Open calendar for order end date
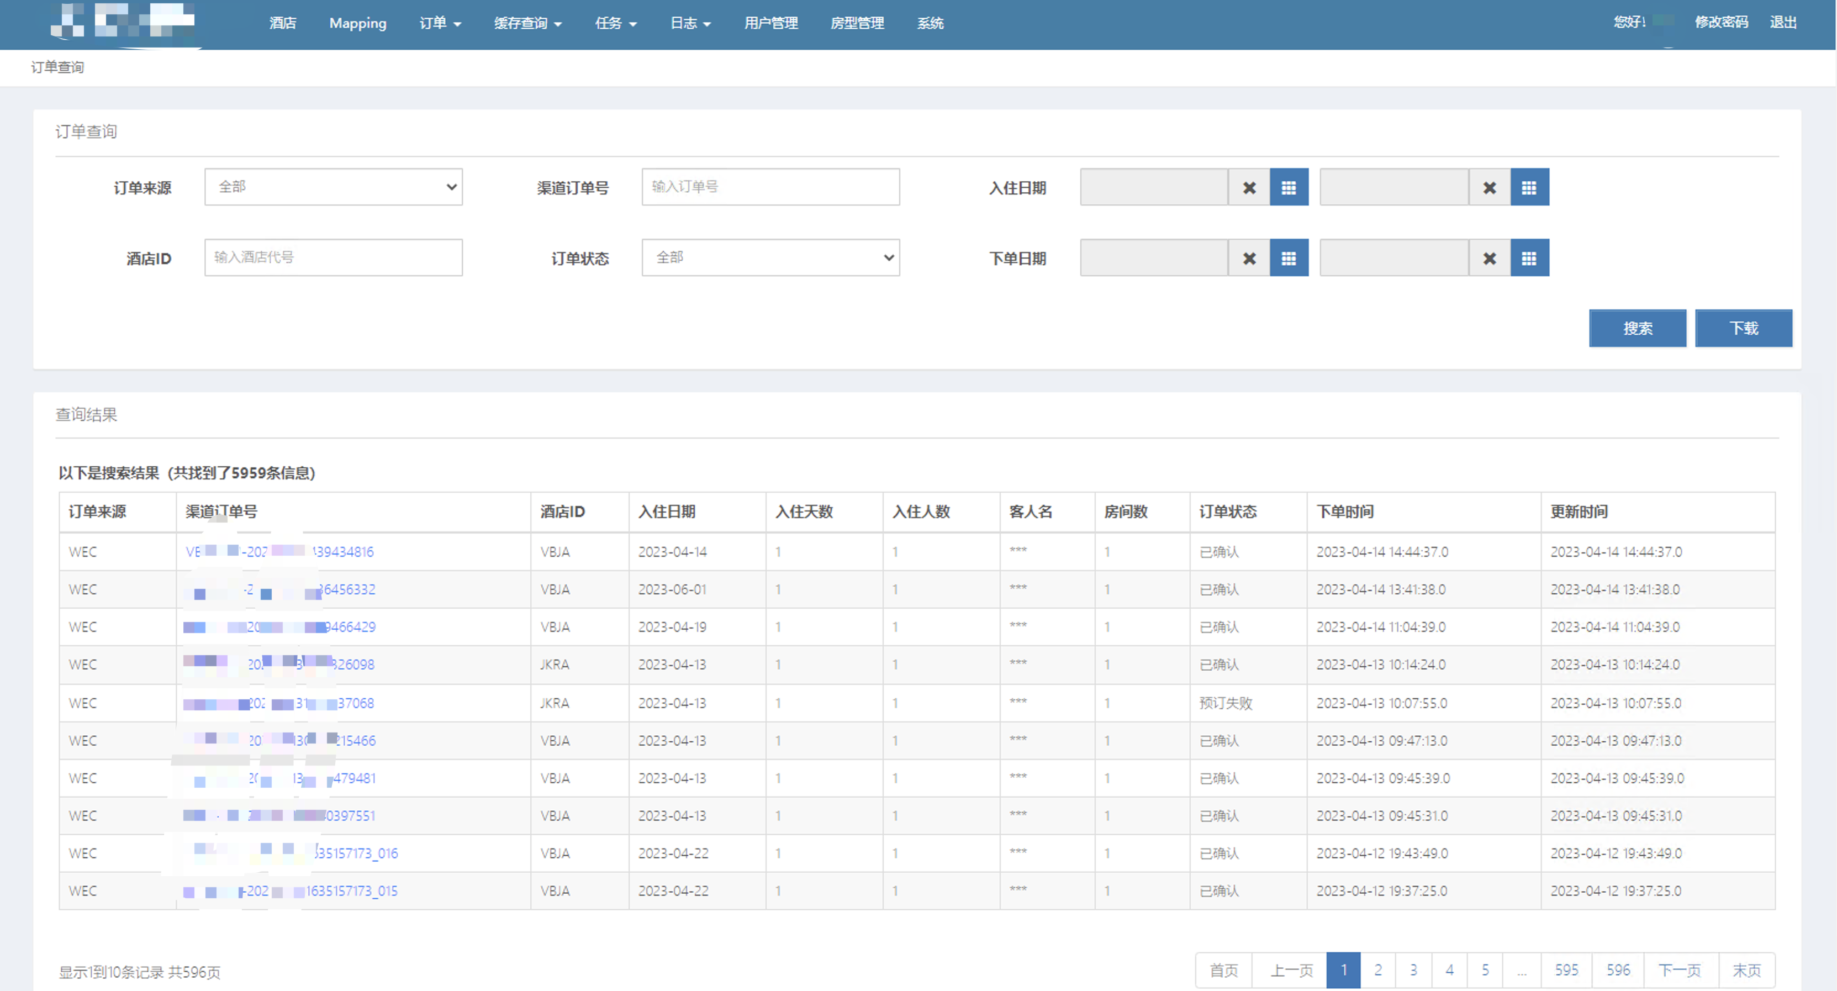The width and height of the screenshot is (1837, 991). pos(1529,259)
